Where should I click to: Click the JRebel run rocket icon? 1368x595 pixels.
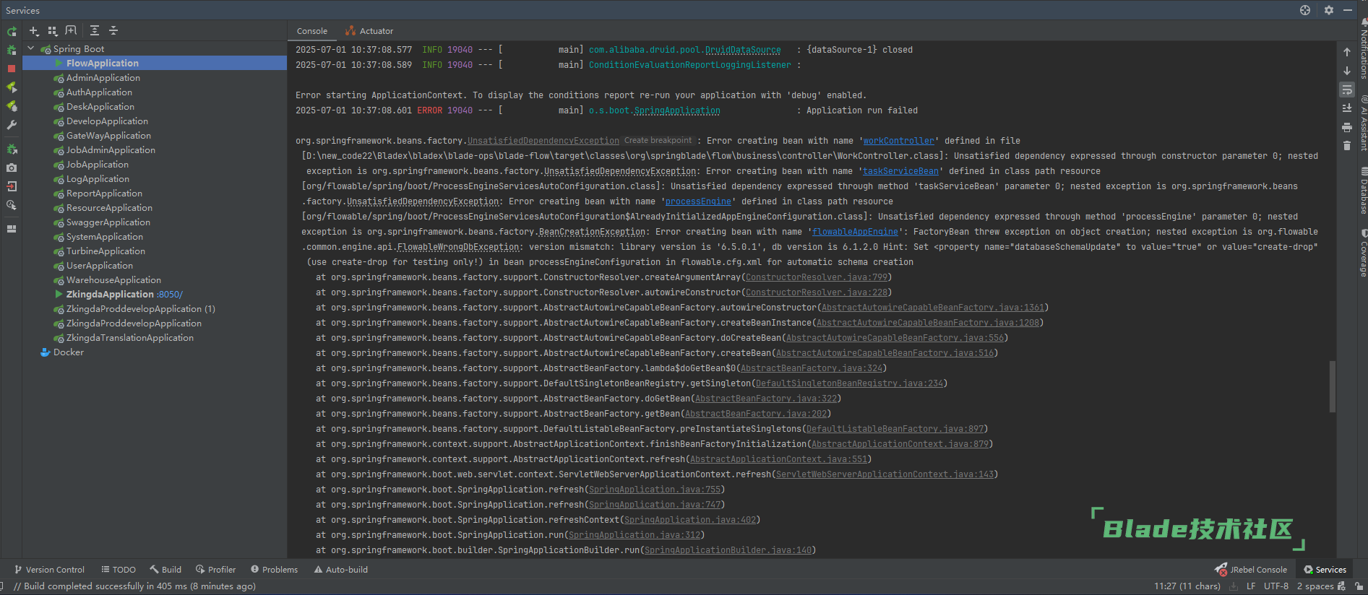coord(12,87)
